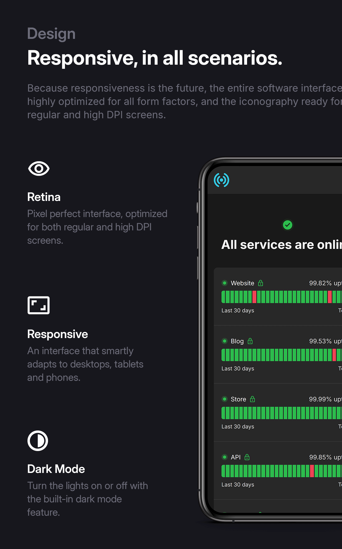Click 'Last 30 days' under API chart
The width and height of the screenshot is (342, 549).
click(x=238, y=484)
